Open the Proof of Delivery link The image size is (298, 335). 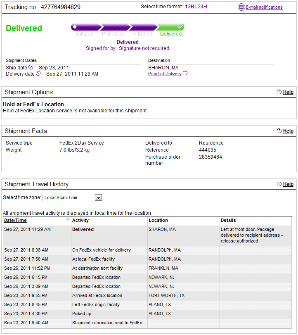[165, 74]
